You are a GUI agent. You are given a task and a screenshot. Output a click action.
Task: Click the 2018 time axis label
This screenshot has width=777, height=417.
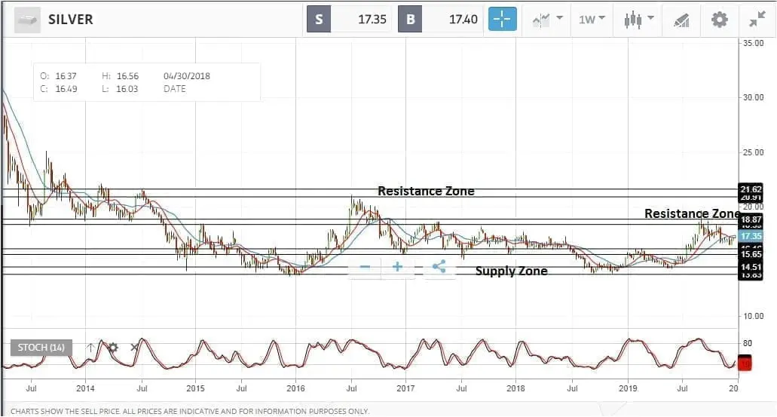click(515, 388)
